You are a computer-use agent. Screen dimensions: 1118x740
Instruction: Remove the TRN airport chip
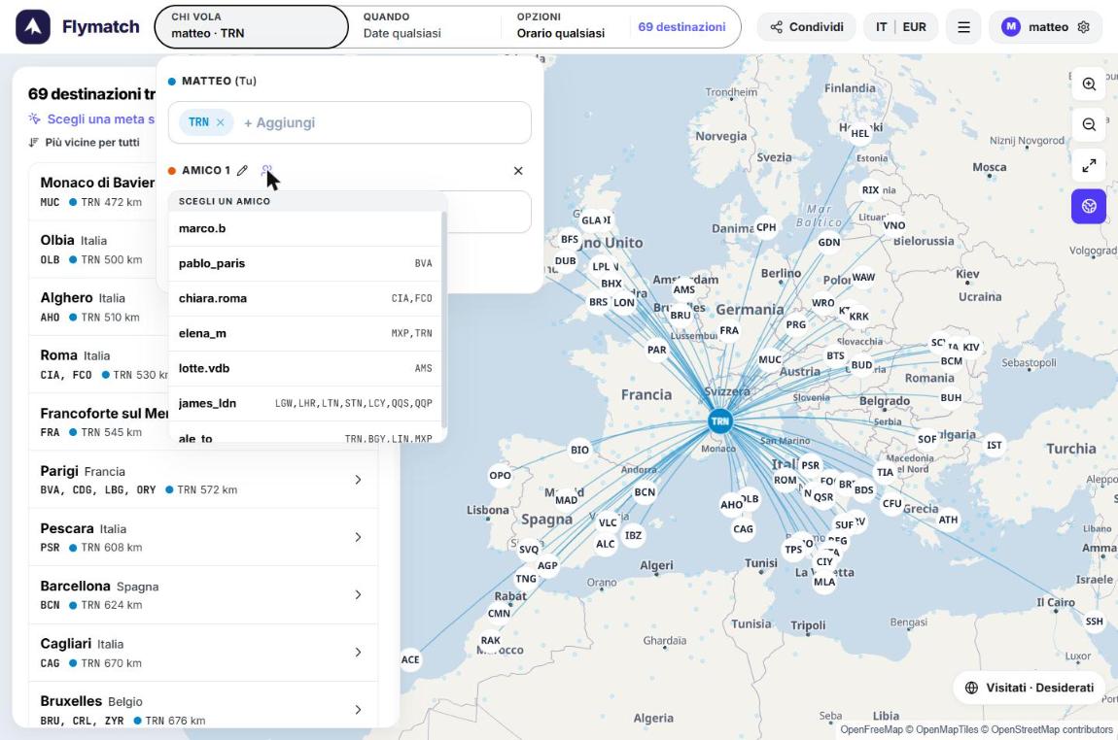point(221,122)
